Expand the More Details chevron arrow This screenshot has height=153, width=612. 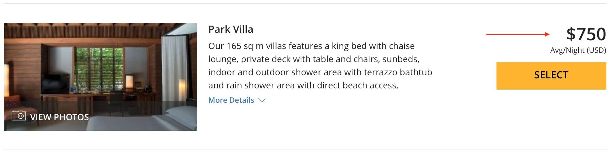pos(262,100)
